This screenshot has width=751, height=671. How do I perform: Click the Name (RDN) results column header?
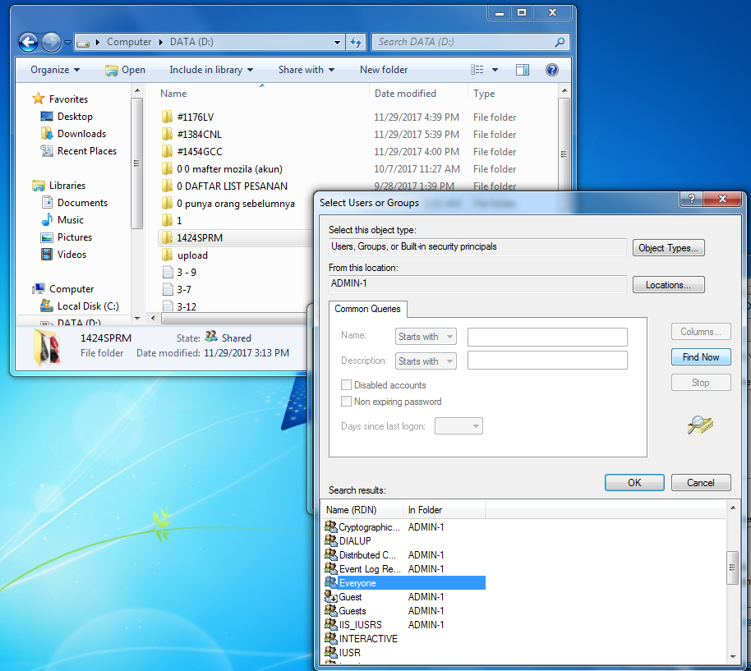click(362, 510)
